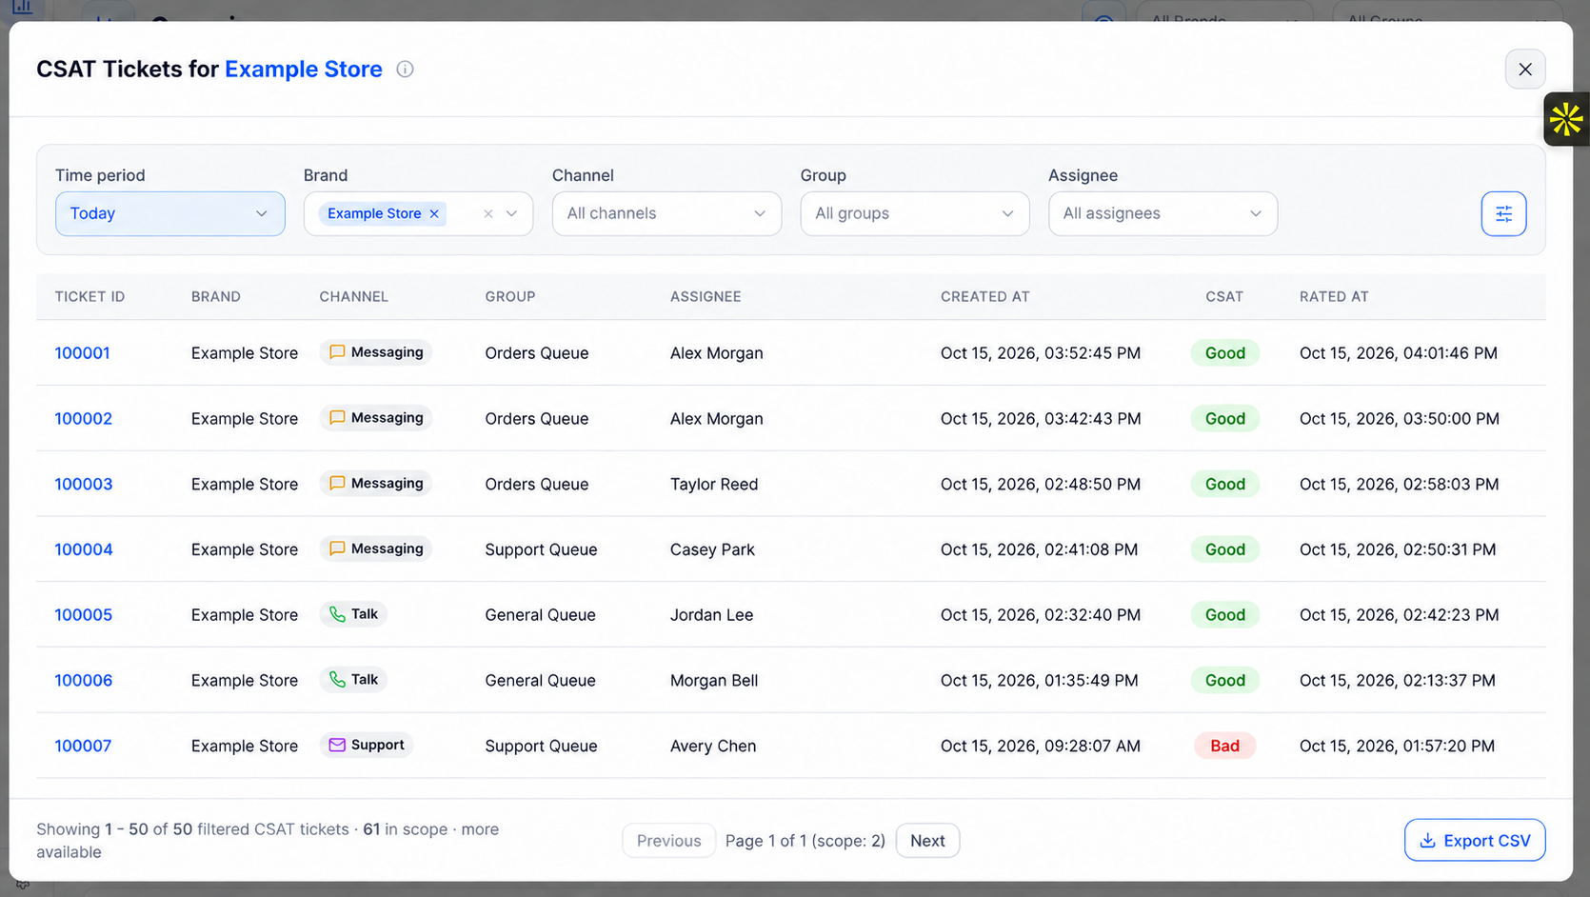This screenshot has width=1590, height=897.
Task: Open the All assignees dropdown
Action: [x=1163, y=213]
